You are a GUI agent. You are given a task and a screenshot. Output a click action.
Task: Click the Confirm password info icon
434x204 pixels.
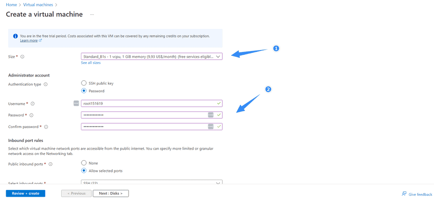pyautogui.click(x=46, y=127)
